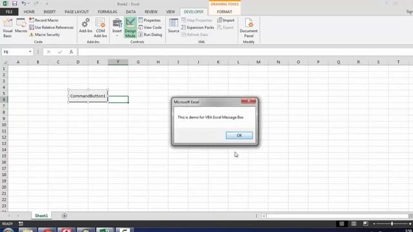This screenshot has height=232, width=413.
Task: Click XML Export
Action: (225, 27)
